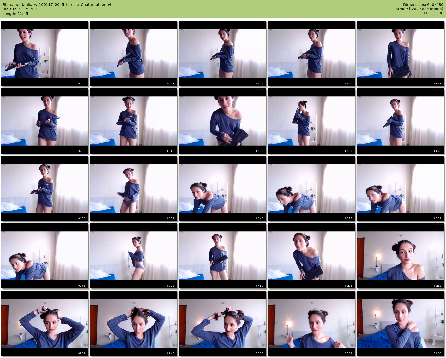Viewport: 446px width, 358px height.
Task: Pick the 08:53 close-up thumbnail
Action: pyautogui.click(x=401, y=256)
